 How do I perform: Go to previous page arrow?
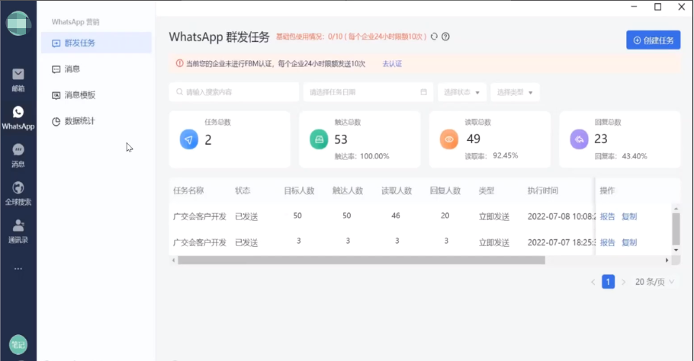pyautogui.click(x=593, y=282)
